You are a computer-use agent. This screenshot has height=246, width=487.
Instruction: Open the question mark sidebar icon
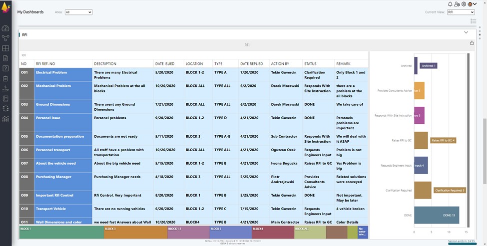pyautogui.click(x=5, y=68)
